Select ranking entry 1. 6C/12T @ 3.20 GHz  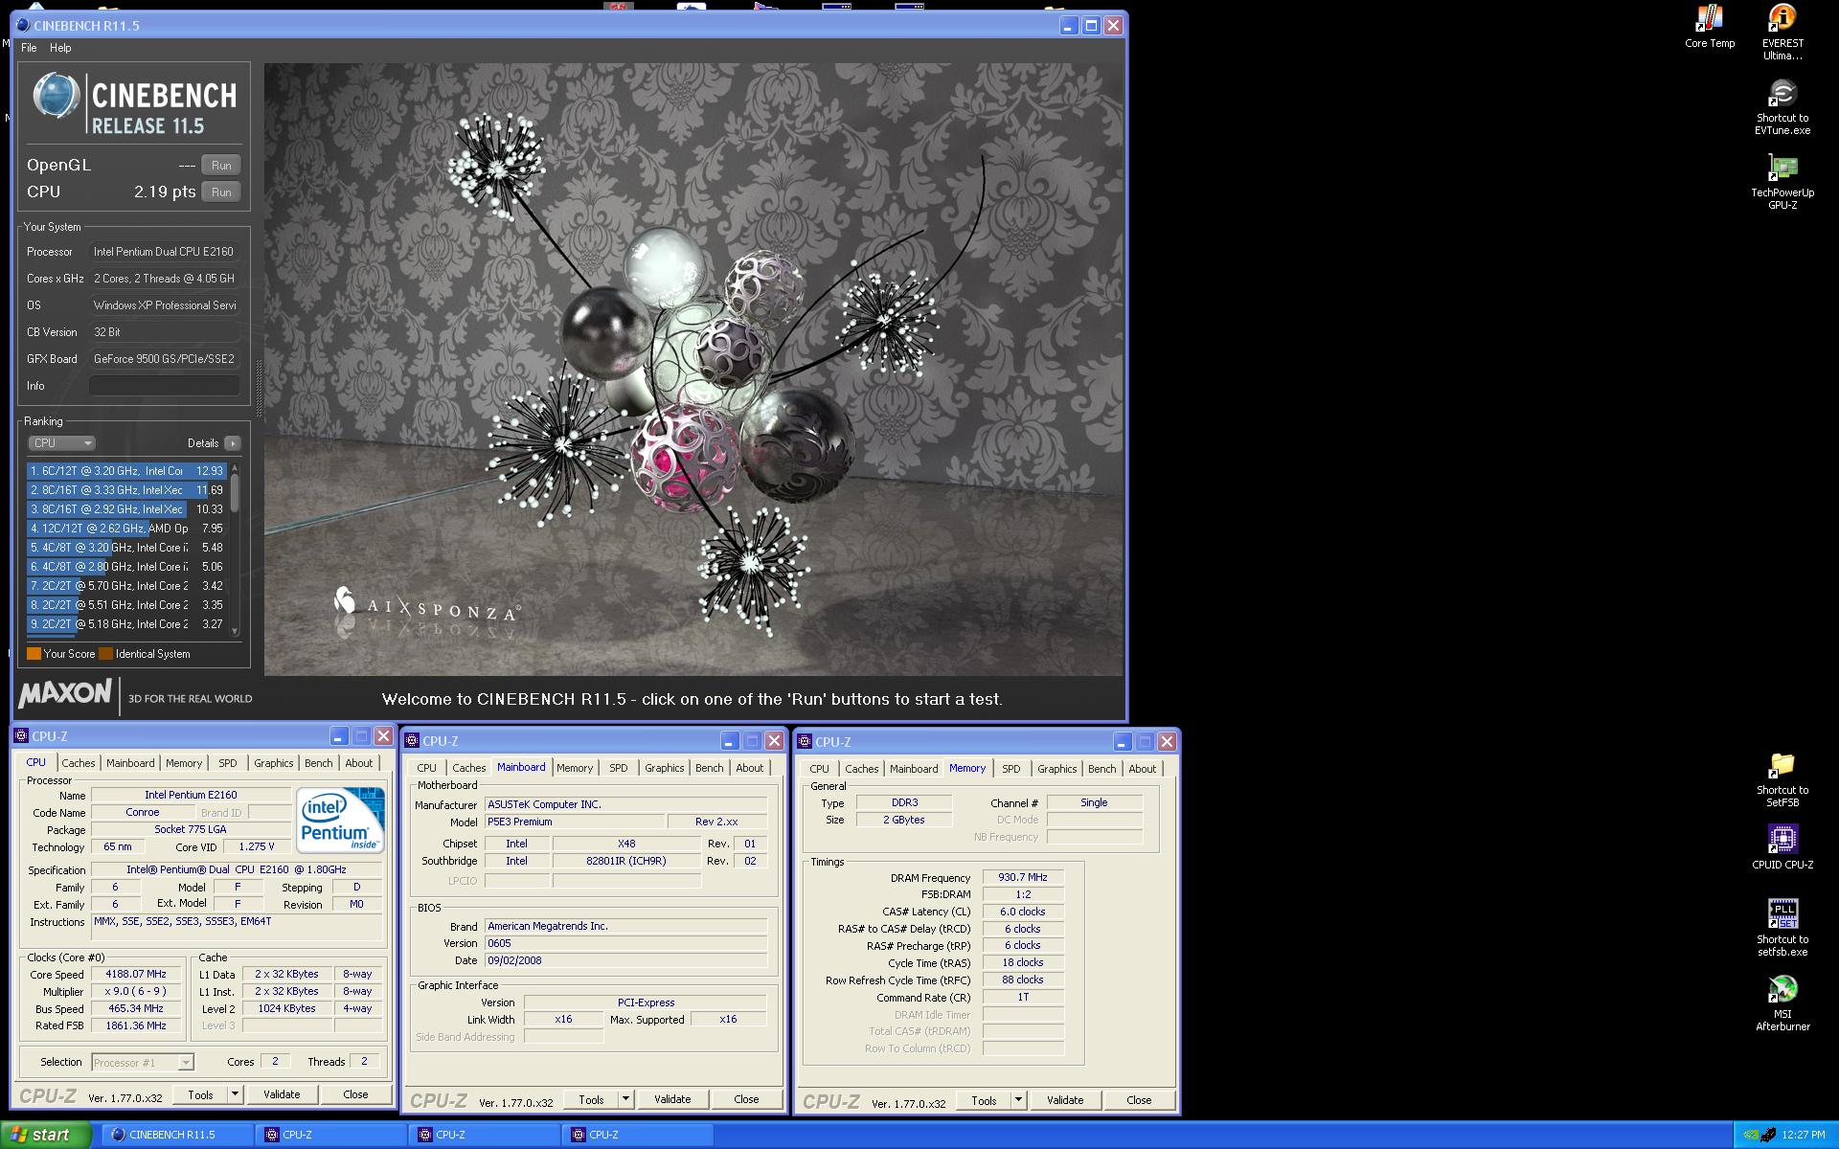125,471
